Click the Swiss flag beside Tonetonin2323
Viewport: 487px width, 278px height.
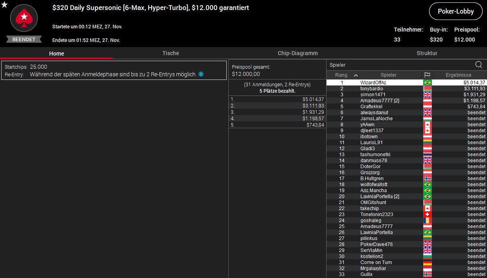(427, 214)
